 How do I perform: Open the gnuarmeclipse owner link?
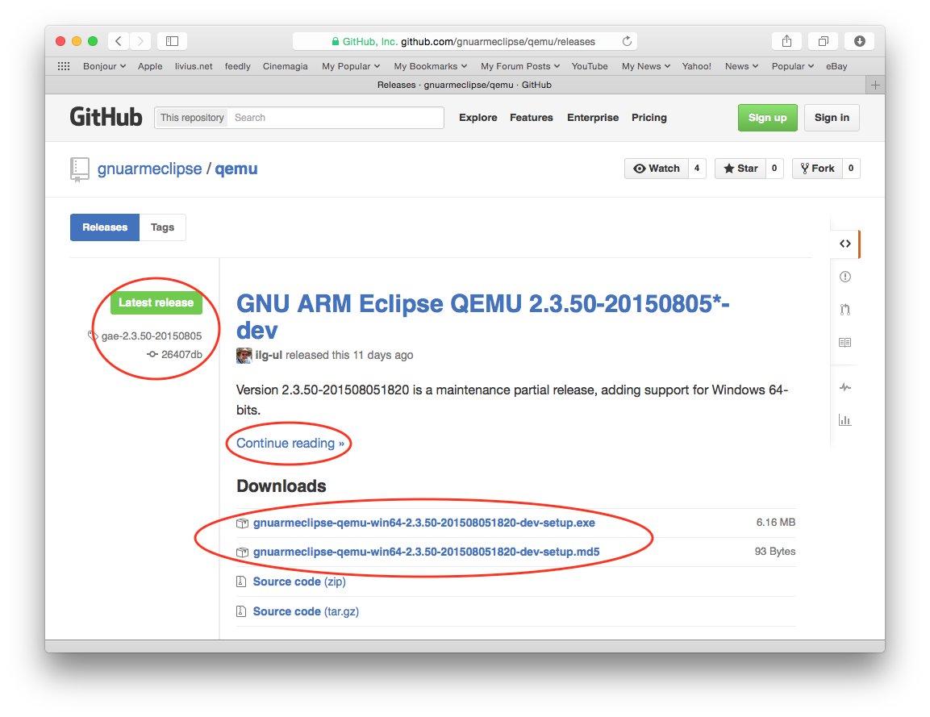pos(149,169)
